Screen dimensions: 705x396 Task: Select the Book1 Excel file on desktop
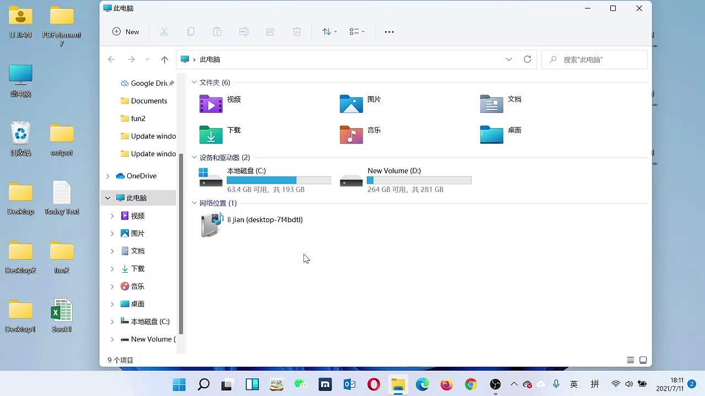coord(62,316)
